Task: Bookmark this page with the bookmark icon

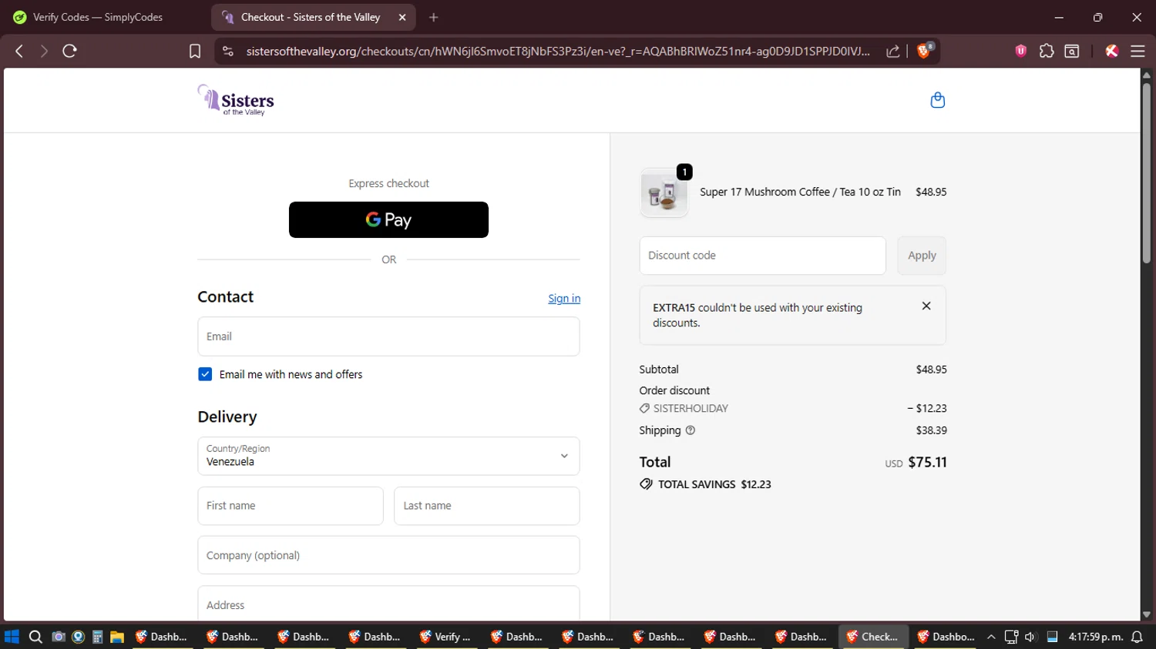Action: [195, 51]
